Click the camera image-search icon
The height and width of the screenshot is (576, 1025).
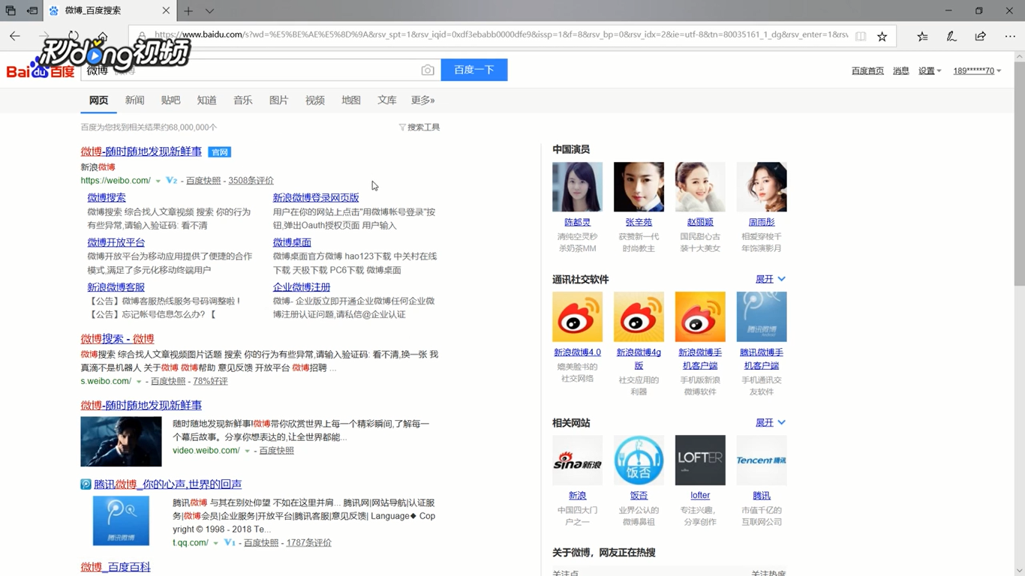pos(428,70)
